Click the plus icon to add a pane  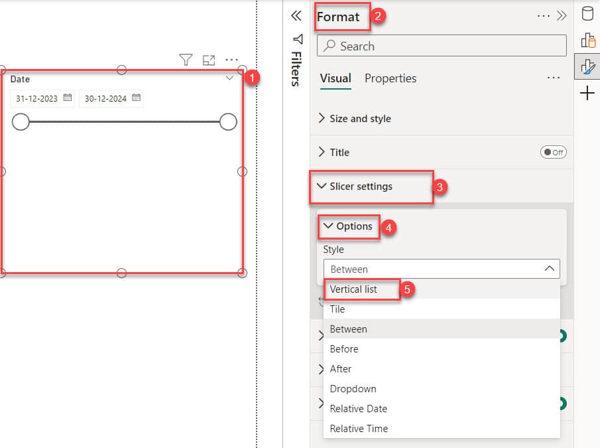click(587, 93)
